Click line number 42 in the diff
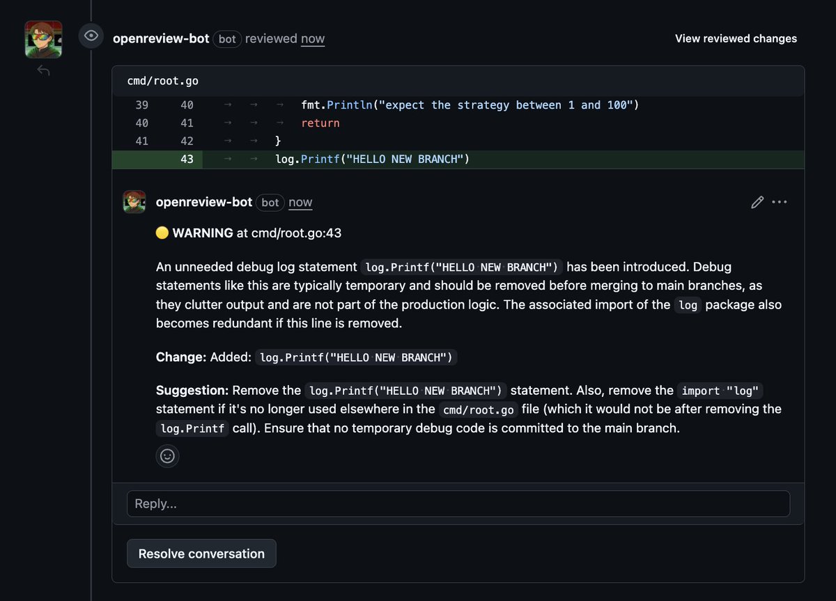This screenshot has width=836, height=601. click(x=186, y=141)
